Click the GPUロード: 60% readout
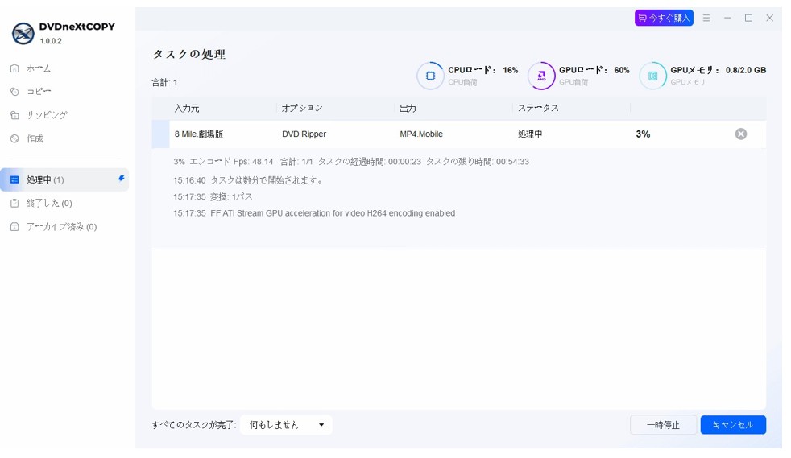This screenshot has height=458, width=791. [x=594, y=70]
